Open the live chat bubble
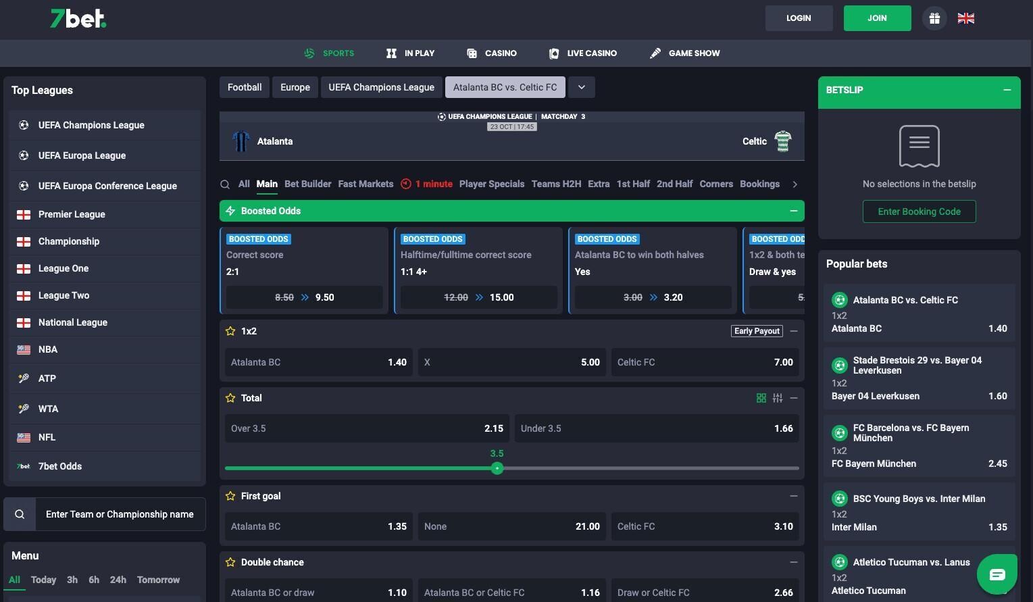The width and height of the screenshot is (1033, 602). 997,574
